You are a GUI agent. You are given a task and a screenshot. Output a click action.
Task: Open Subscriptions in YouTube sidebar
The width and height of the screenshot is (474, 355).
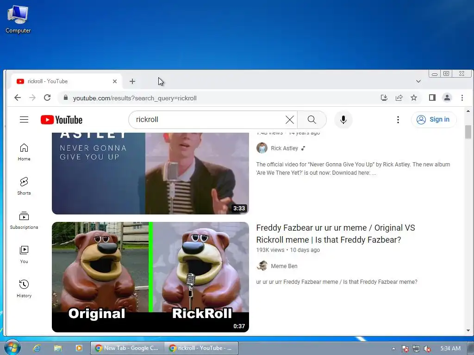(x=24, y=220)
